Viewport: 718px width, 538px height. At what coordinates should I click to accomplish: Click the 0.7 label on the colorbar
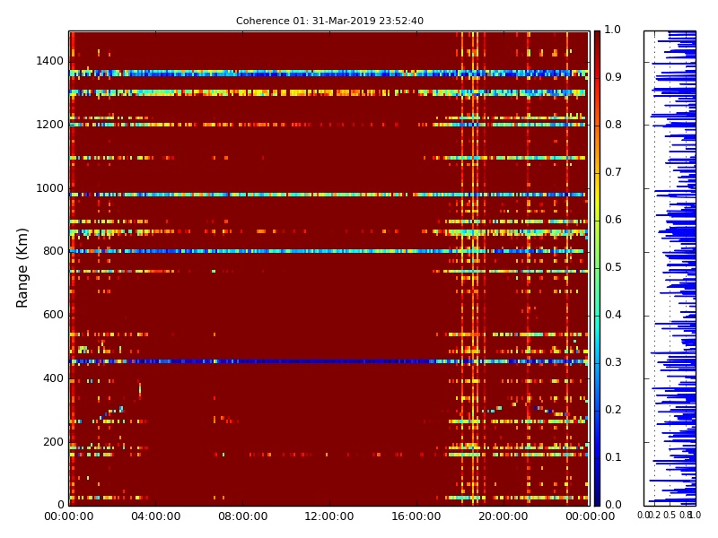click(613, 172)
